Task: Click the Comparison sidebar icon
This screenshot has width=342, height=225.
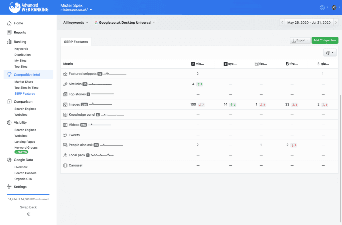Action: coord(9,101)
